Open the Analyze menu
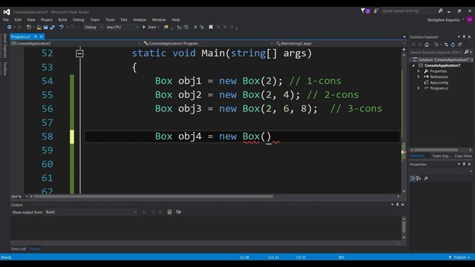The image size is (475, 267). pos(140,20)
